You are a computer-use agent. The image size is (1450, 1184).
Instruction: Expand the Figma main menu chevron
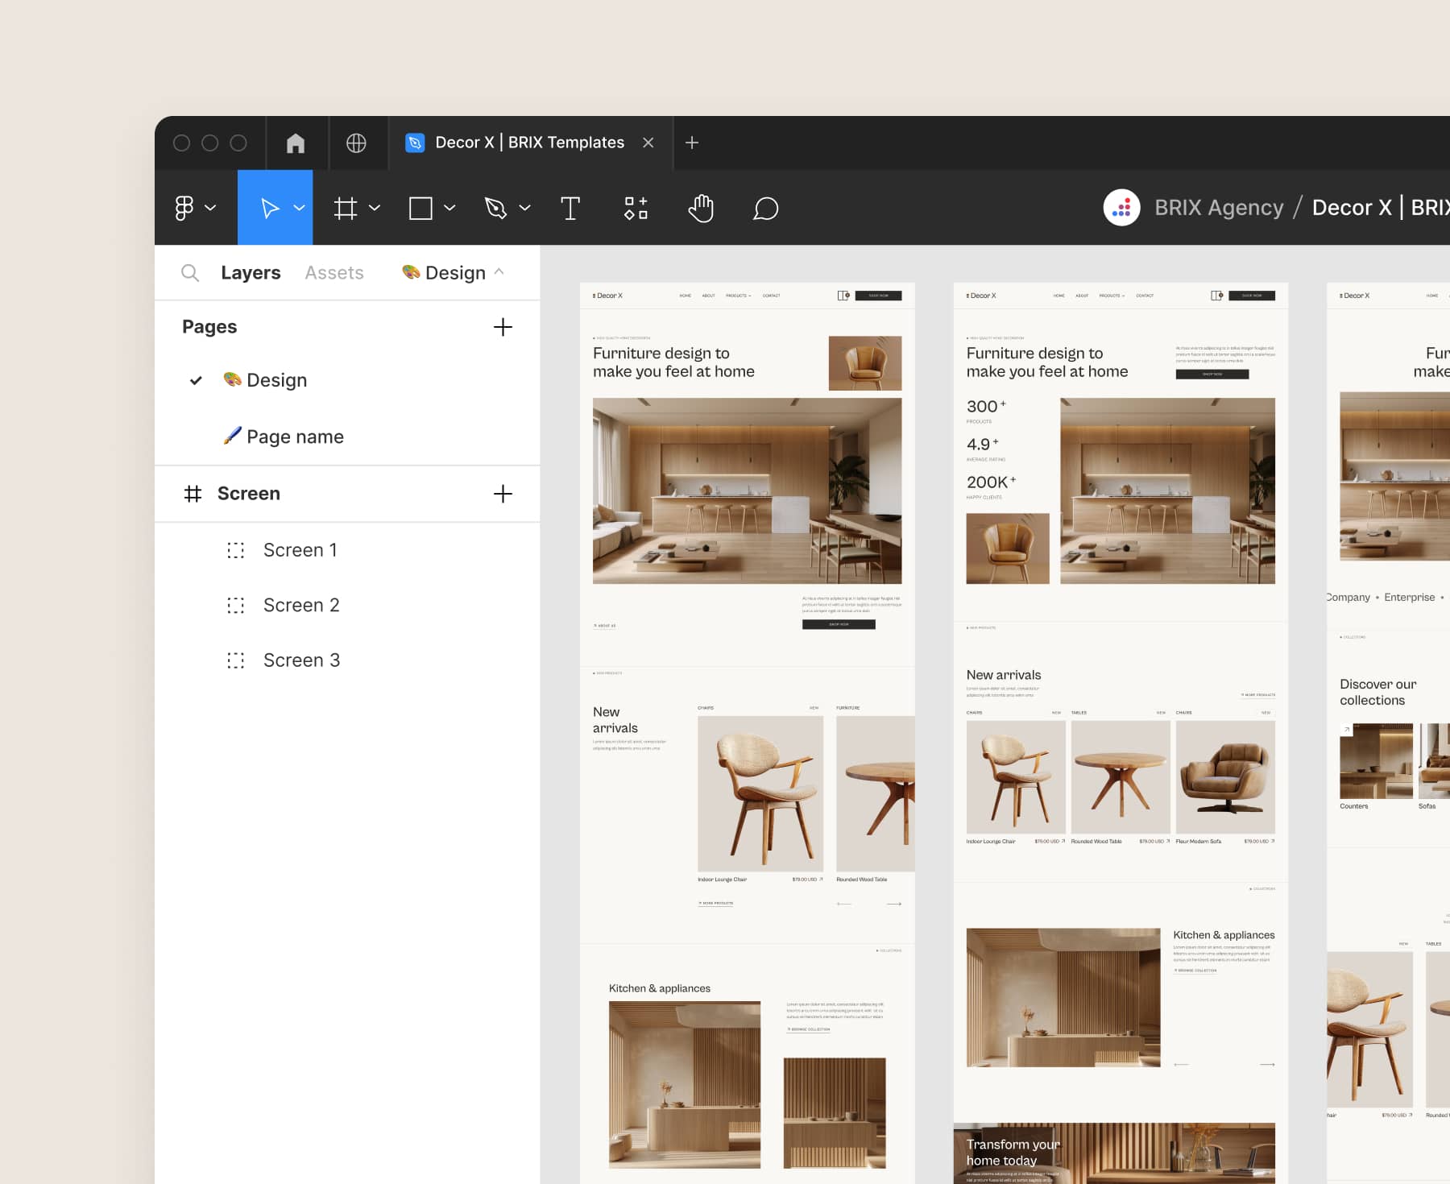210,208
